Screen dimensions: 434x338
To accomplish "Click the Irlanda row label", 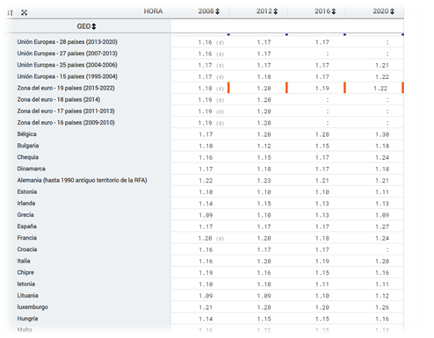I will (26, 204).
